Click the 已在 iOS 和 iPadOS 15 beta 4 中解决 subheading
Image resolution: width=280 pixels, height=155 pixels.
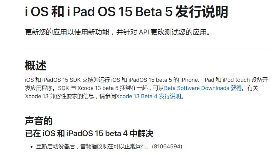pos(89,133)
